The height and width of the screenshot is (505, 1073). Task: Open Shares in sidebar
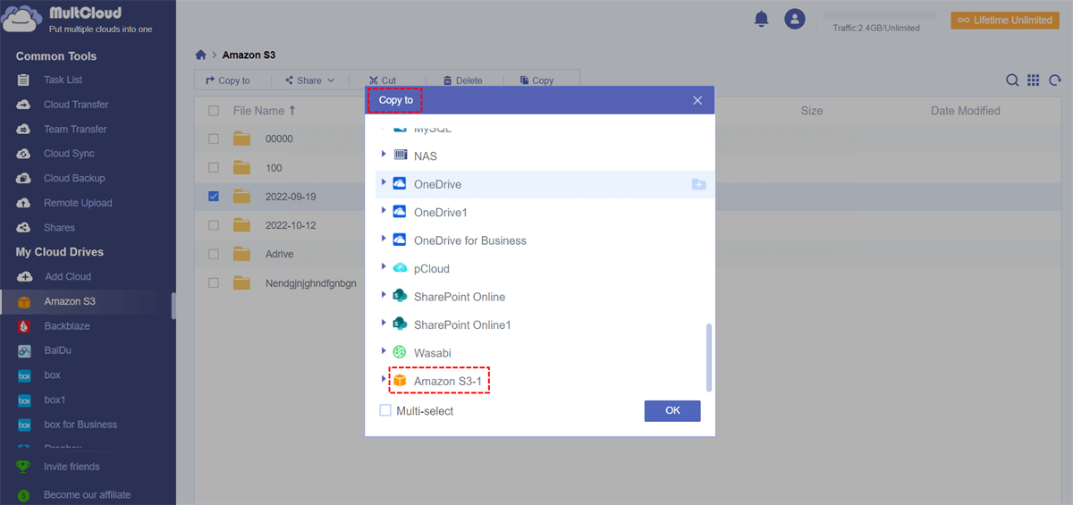[59, 228]
